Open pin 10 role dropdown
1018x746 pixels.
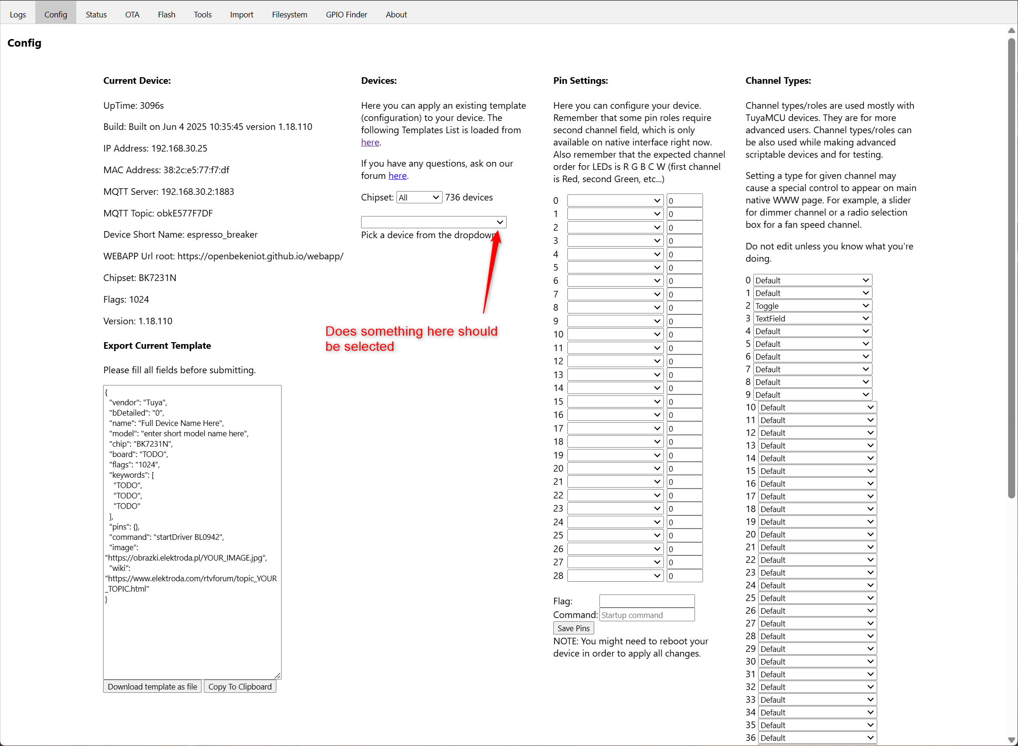pyautogui.click(x=615, y=334)
